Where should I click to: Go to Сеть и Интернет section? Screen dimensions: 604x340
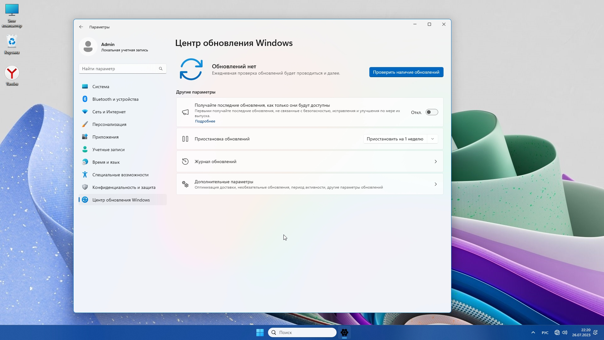tap(109, 112)
